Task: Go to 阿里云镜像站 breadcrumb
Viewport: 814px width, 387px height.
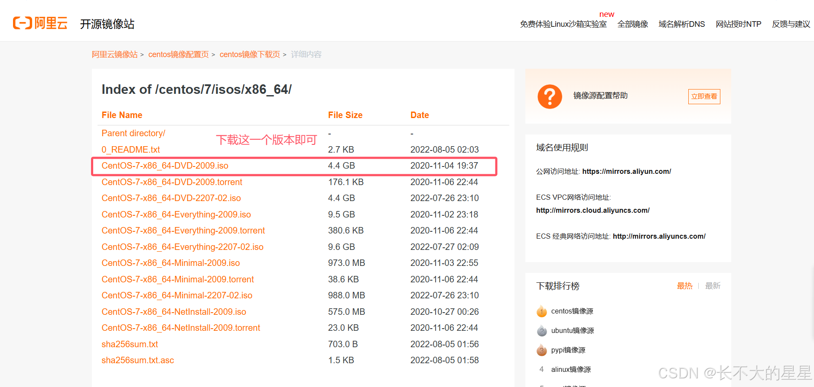Action: (x=114, y=54)
